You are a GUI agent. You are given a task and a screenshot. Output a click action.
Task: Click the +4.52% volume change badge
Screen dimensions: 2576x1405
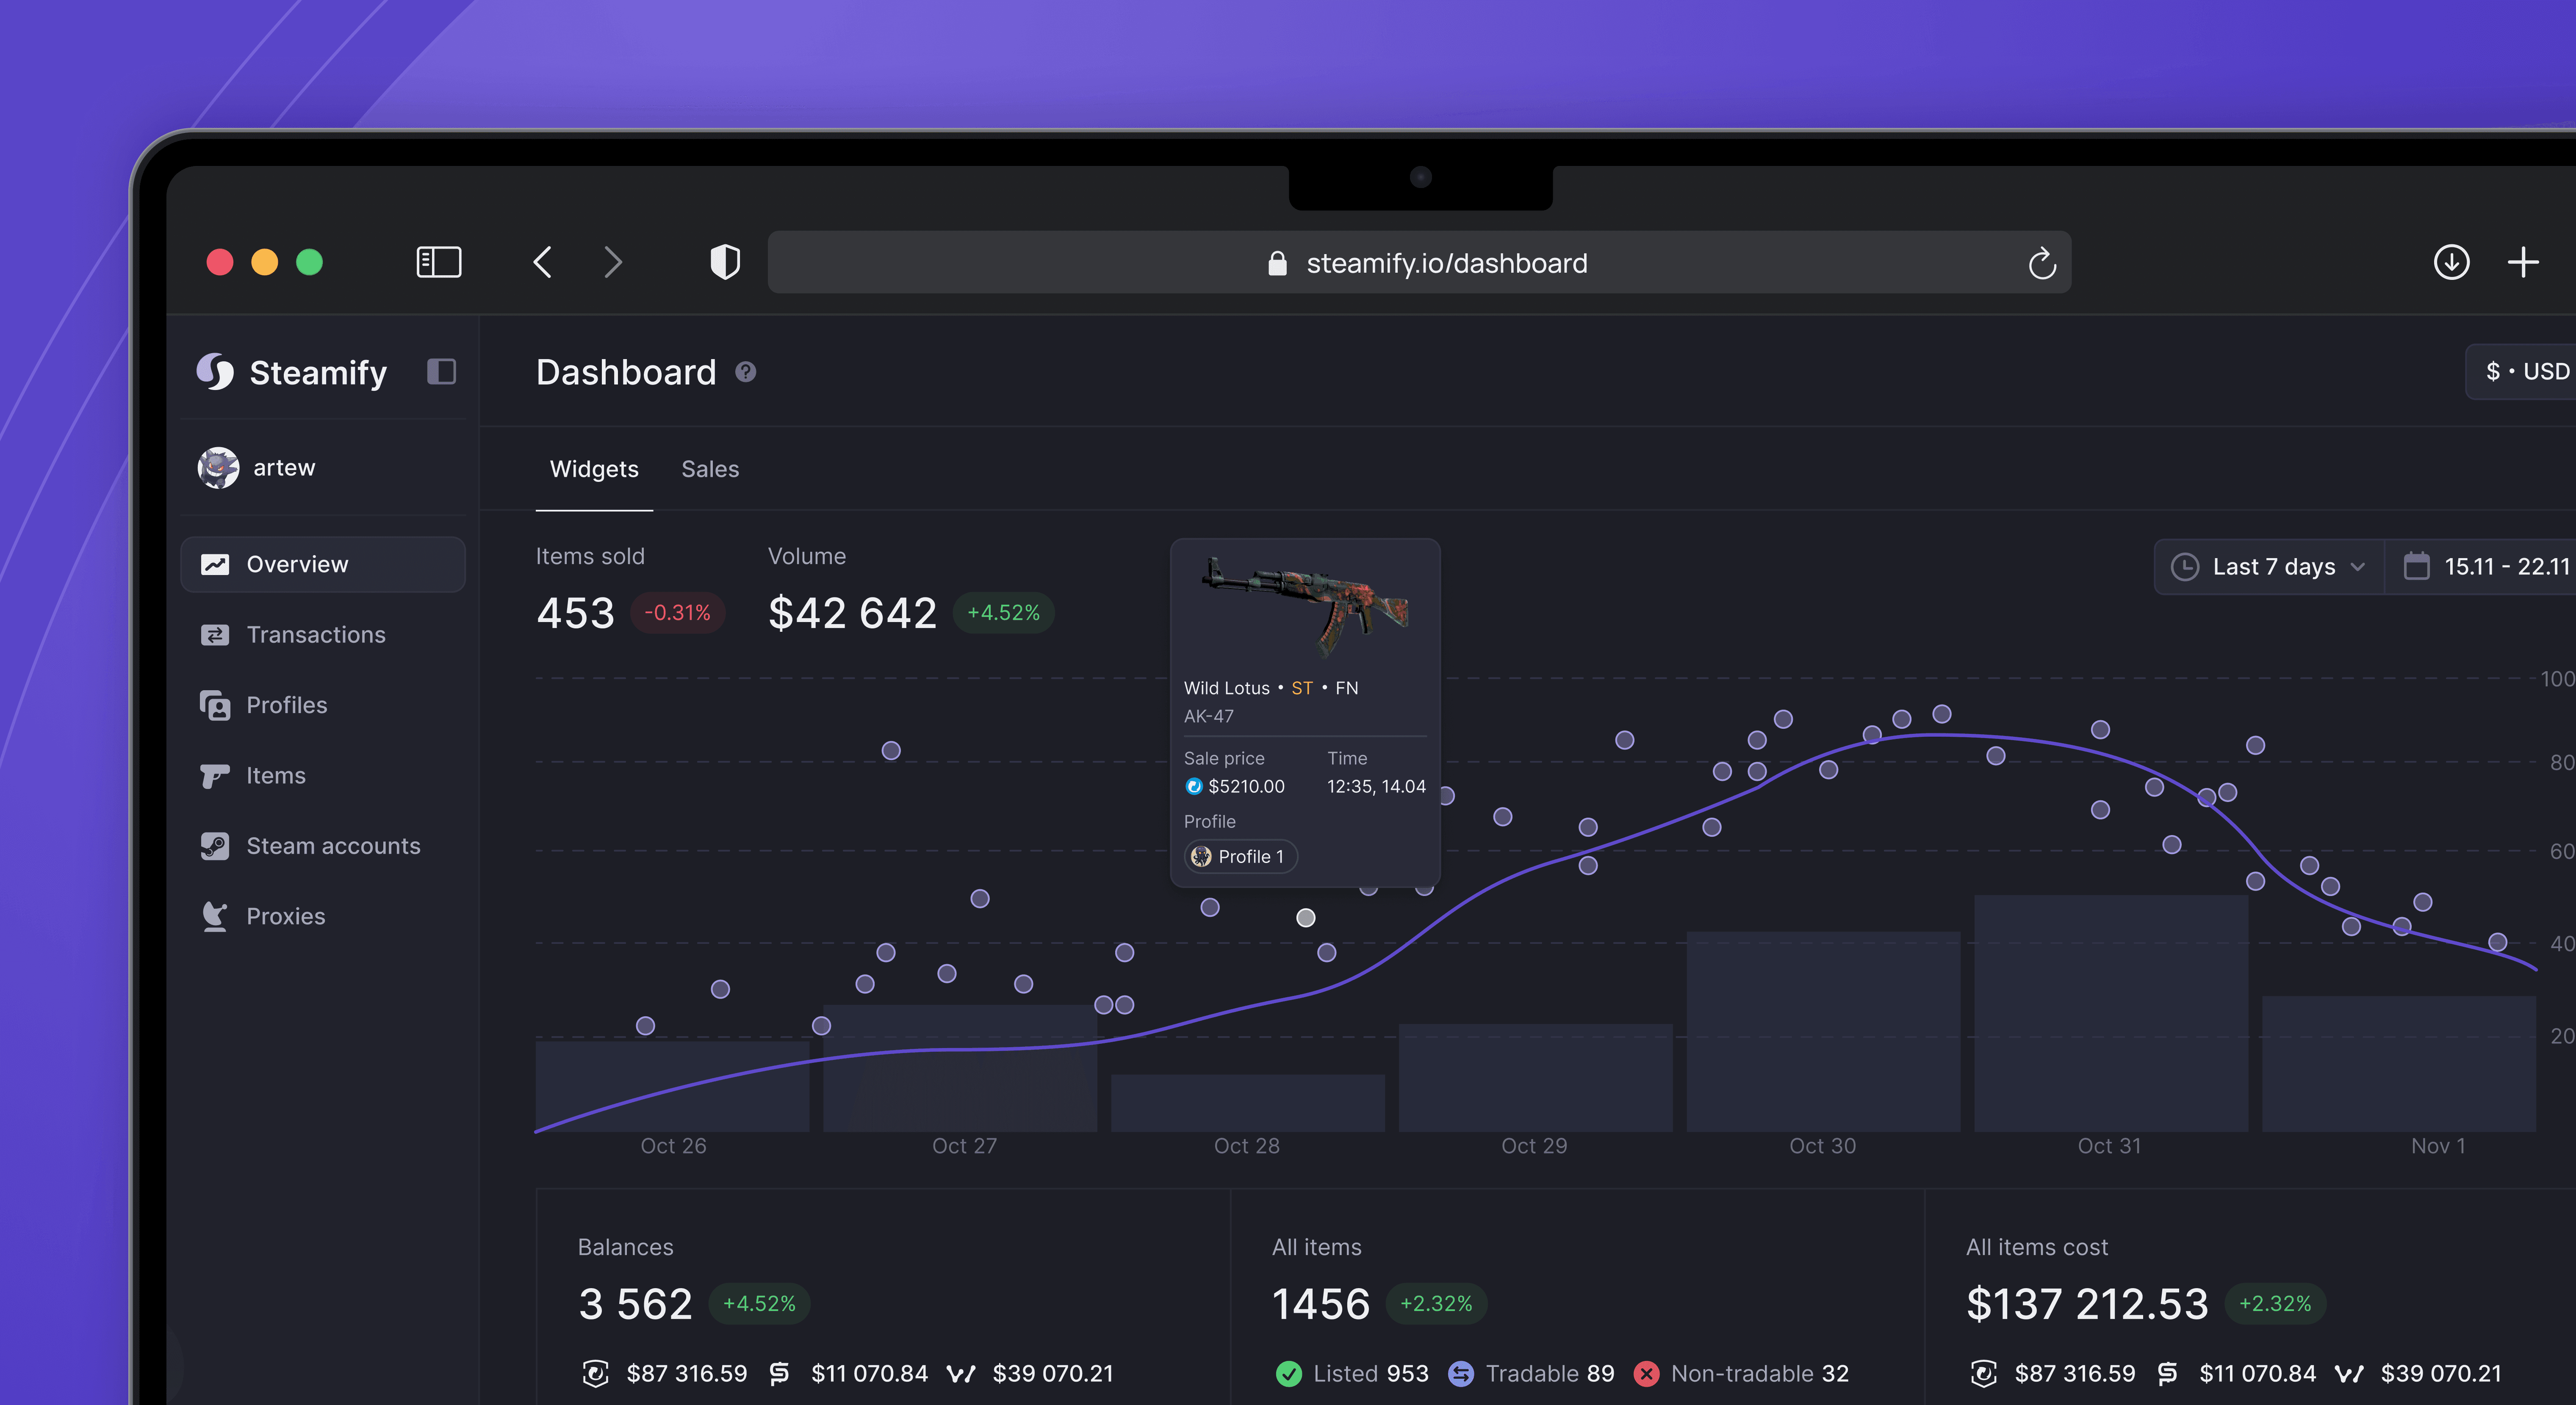(1003, 613)
